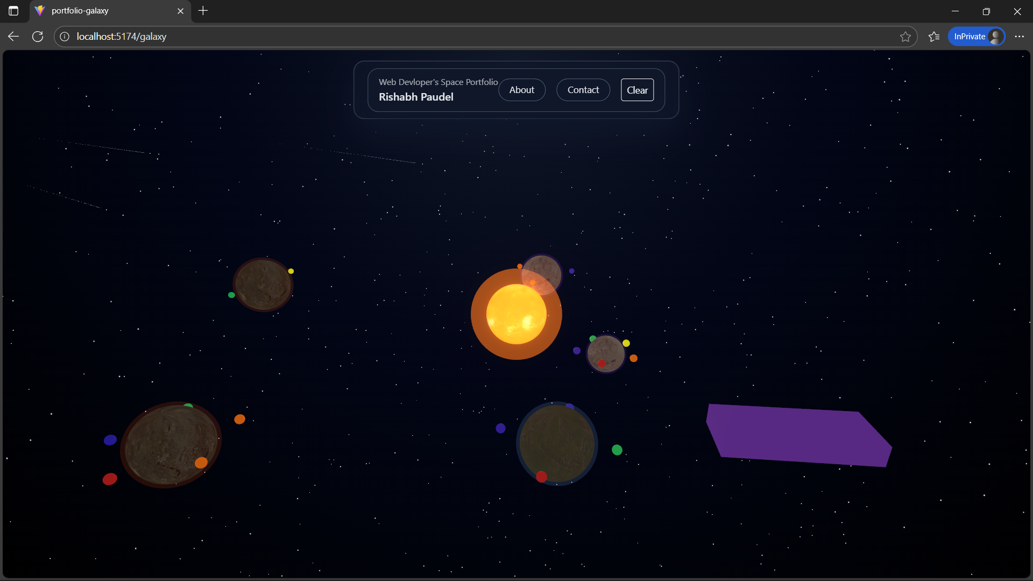Add page to favorites star icon
The image size is (1033, 581).
(905, 37)
